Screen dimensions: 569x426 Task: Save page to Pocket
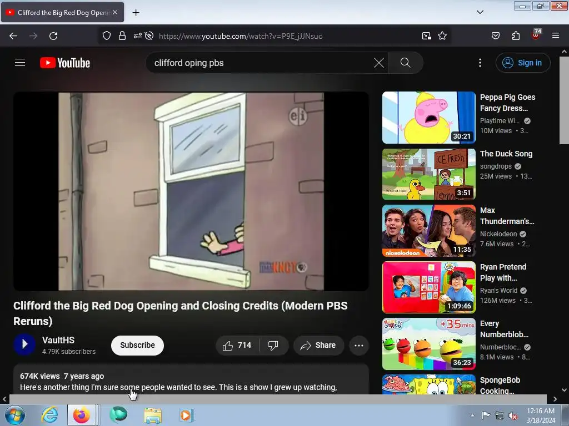pos(496,36)
